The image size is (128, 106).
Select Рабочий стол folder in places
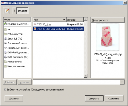(17, 34)
